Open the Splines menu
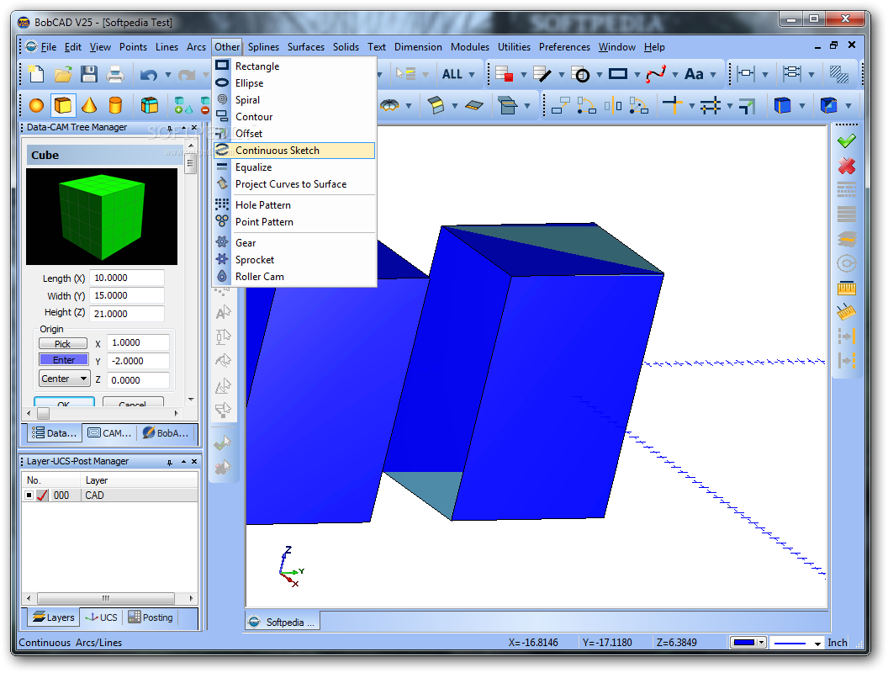This screenshot has height=673, width=888. (x=263, y=47)
